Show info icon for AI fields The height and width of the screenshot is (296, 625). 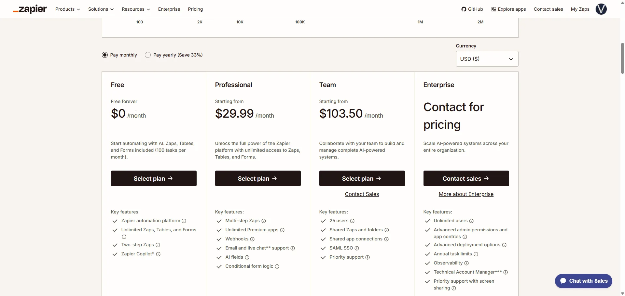247,257
